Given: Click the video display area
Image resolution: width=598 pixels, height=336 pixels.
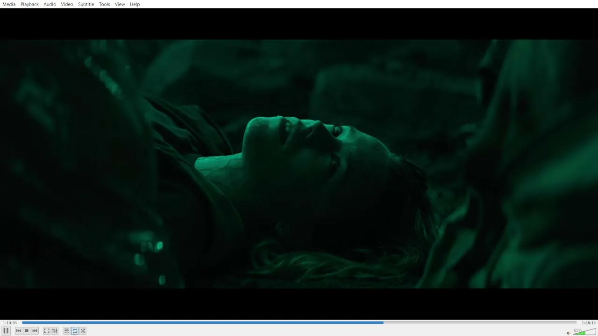Looking at the screenshot, I should click(x=299, y=164).
